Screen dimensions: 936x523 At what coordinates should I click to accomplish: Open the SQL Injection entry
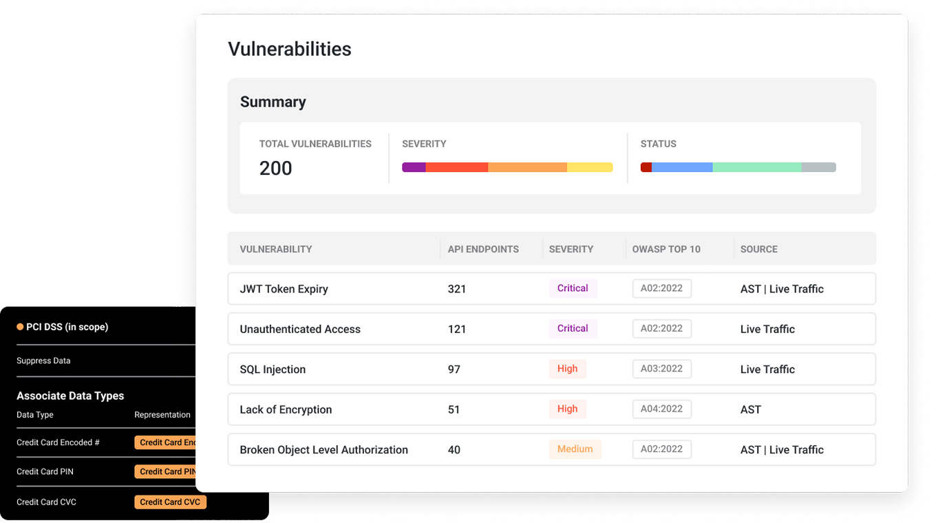coord(273,370)
